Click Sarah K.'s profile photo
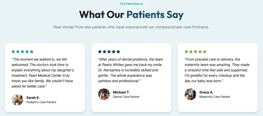 [x=17, y=100]
